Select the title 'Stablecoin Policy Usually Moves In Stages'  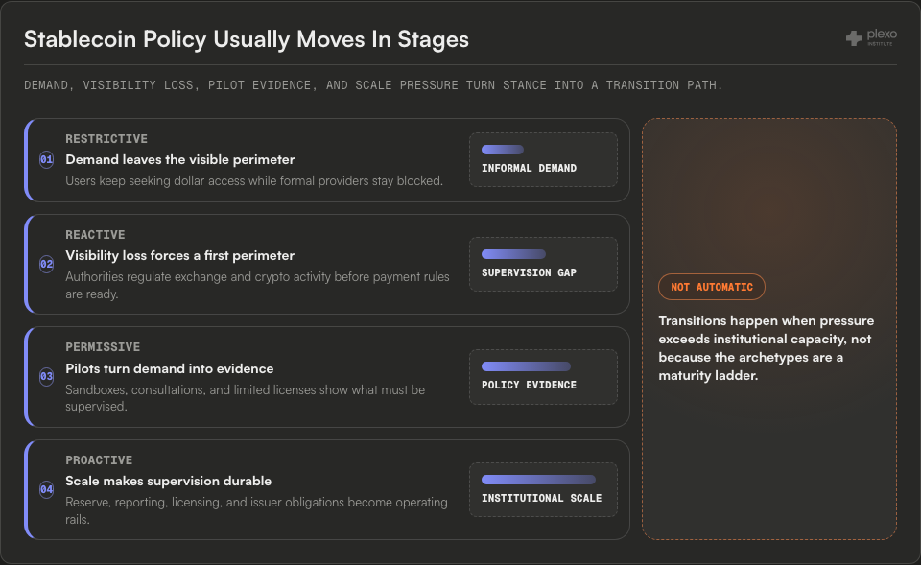[247, 39]
